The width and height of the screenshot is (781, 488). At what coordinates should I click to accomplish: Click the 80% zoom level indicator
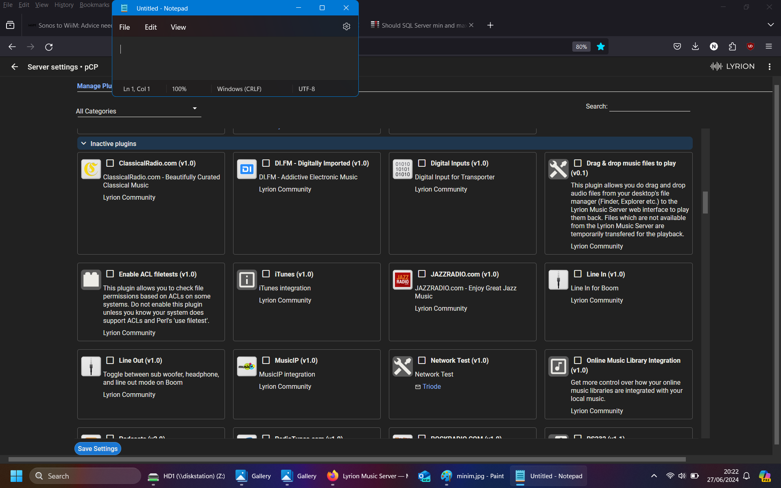coord(581,47)
